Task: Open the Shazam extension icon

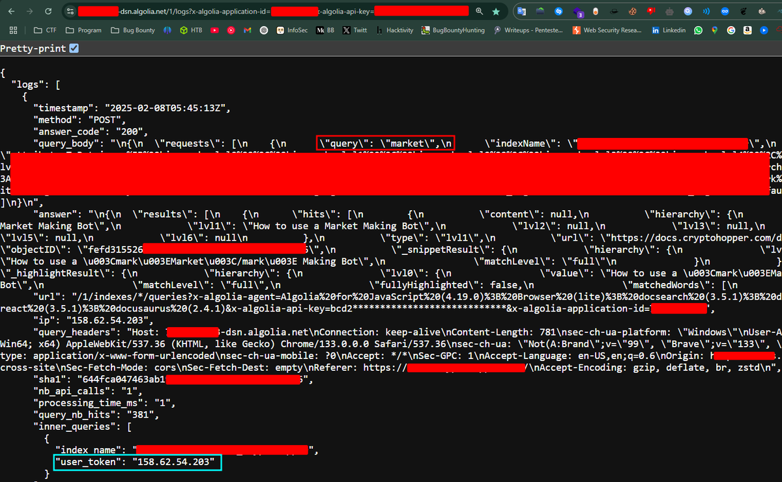Action: (x=559, y=12)
